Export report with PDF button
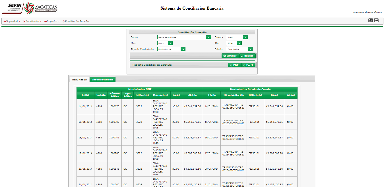Image resolution: width=384 pixels, height=187 pixels. [234, 65]
